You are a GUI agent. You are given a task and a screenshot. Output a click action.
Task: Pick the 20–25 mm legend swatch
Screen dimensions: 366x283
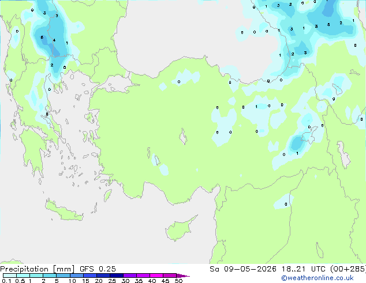(103, 275)
